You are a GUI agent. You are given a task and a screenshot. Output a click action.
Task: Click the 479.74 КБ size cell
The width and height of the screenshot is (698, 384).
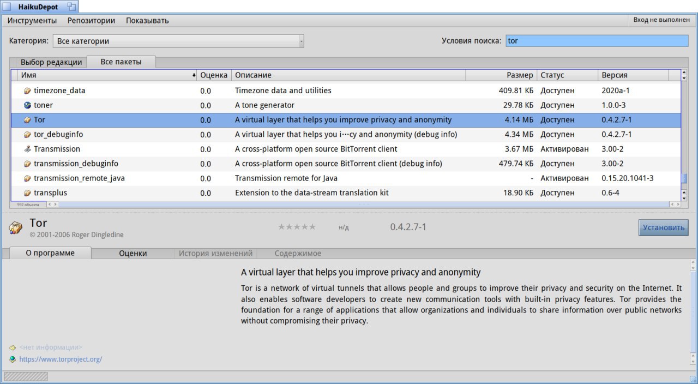516,164
